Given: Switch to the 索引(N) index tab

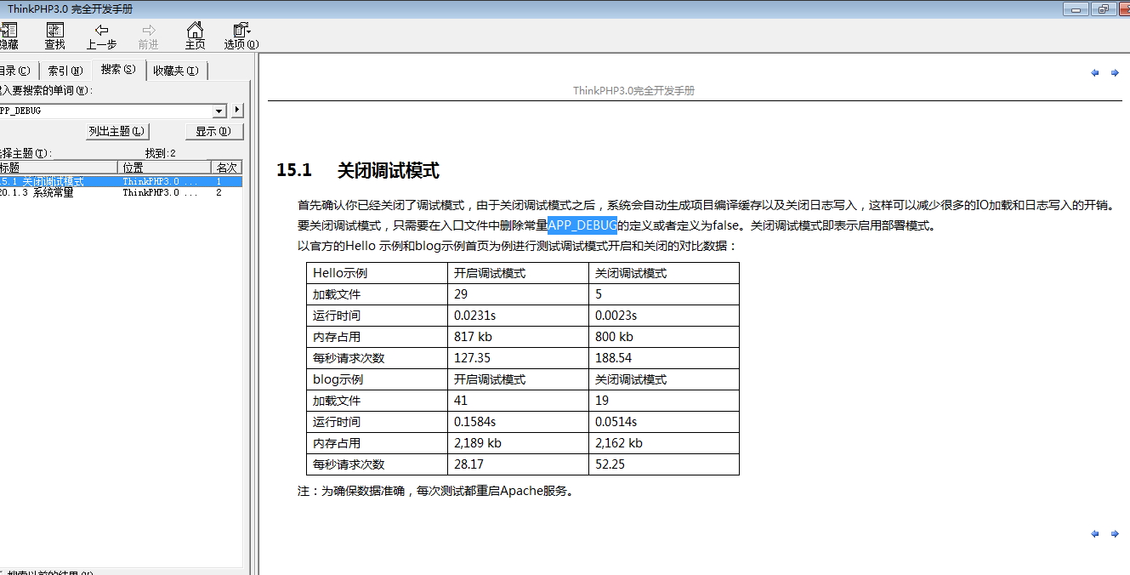Looking at the screenshot, I should point(65,71).
